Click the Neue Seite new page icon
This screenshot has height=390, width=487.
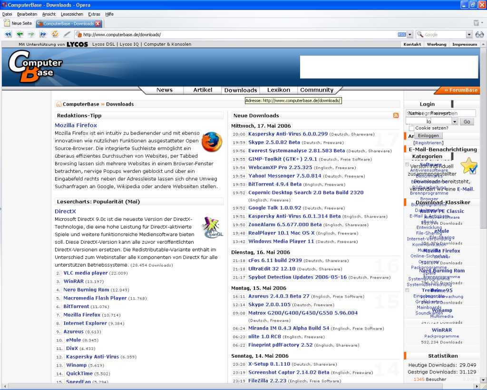(x=7, y=23)
